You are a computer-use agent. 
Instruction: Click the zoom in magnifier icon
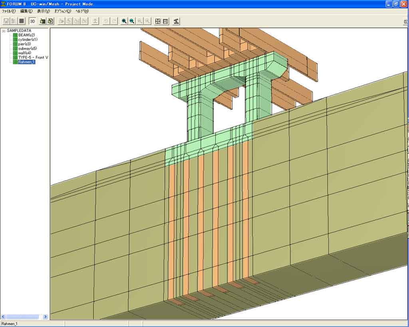124,21
